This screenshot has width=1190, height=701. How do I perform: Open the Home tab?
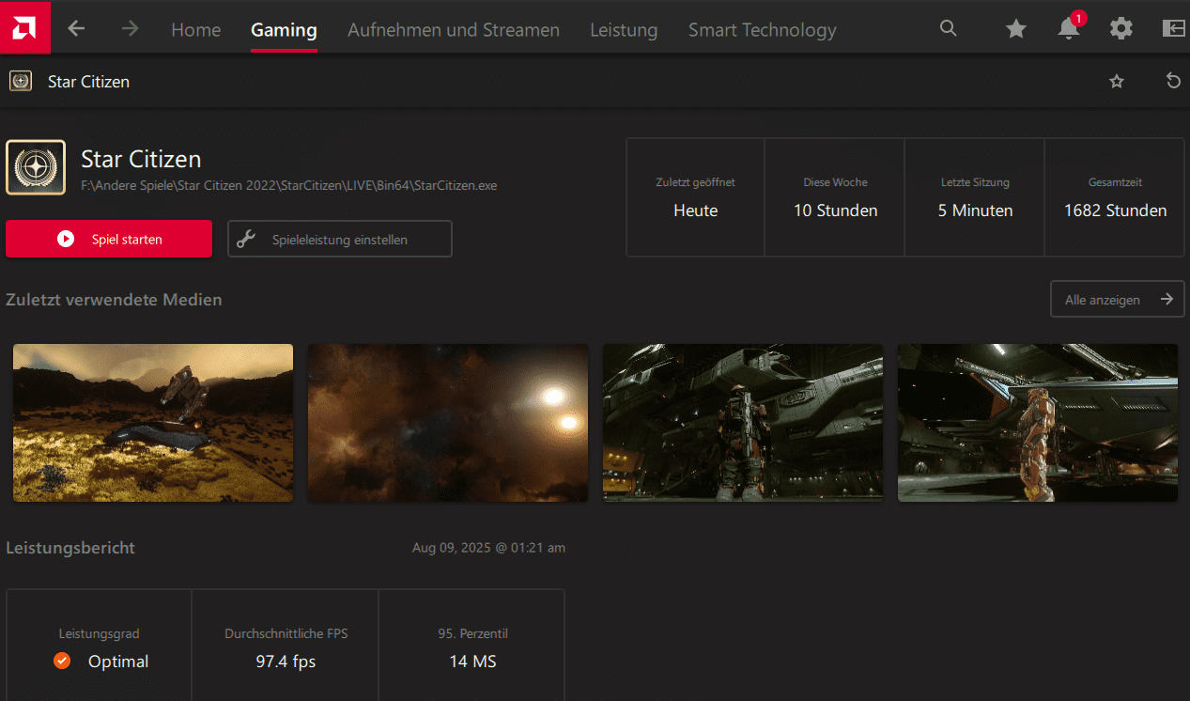pyautogui.click(x=196, y=30)
